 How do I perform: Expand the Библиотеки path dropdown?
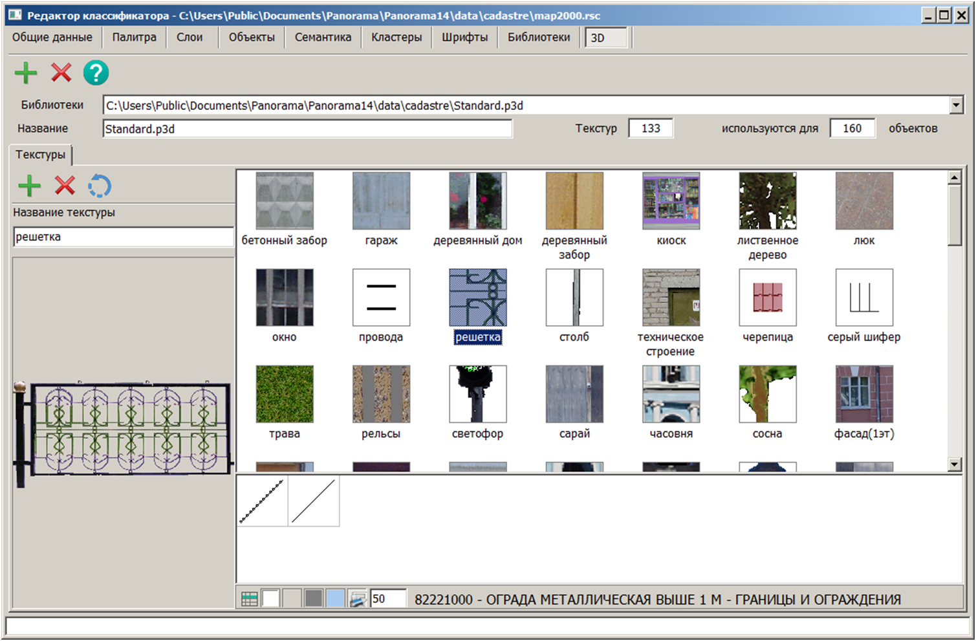956,105
